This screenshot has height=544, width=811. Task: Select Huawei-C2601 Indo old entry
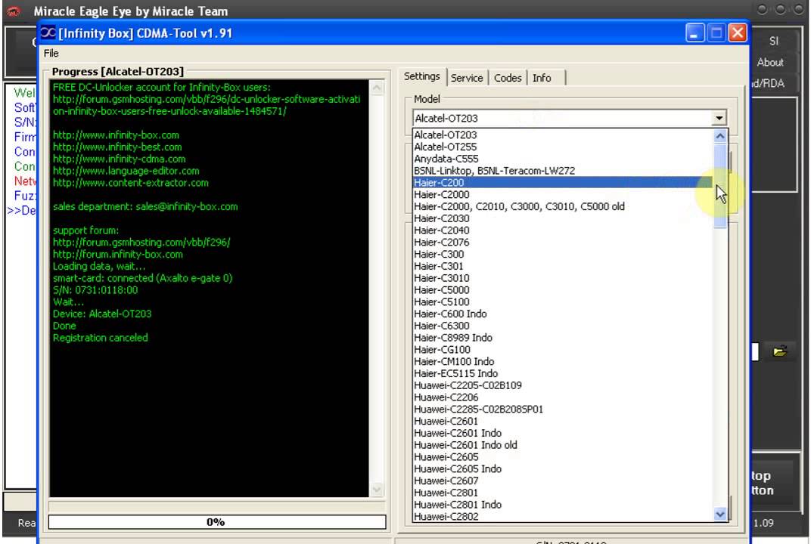click(x=562, y=445)
